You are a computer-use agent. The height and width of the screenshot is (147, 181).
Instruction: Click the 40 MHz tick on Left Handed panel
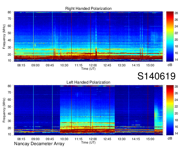coord(9,114)
